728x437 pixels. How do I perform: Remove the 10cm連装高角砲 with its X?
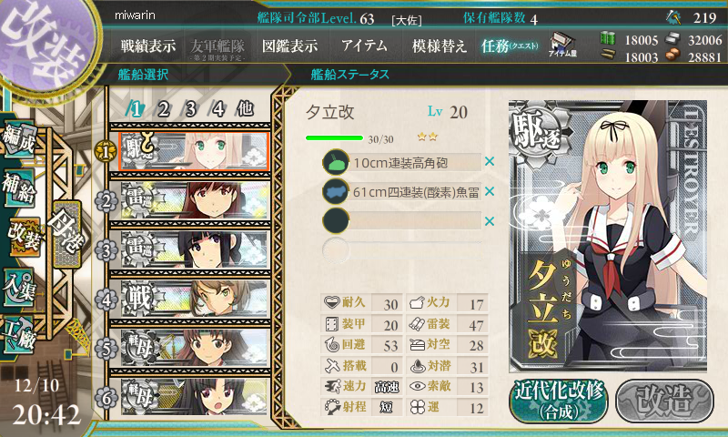[x=489, y=162]
